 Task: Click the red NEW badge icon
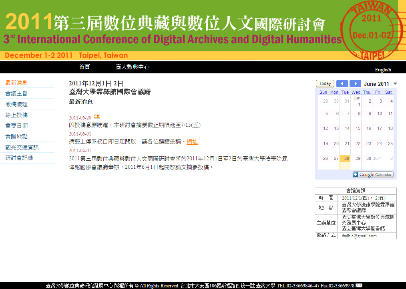(96, 117)
